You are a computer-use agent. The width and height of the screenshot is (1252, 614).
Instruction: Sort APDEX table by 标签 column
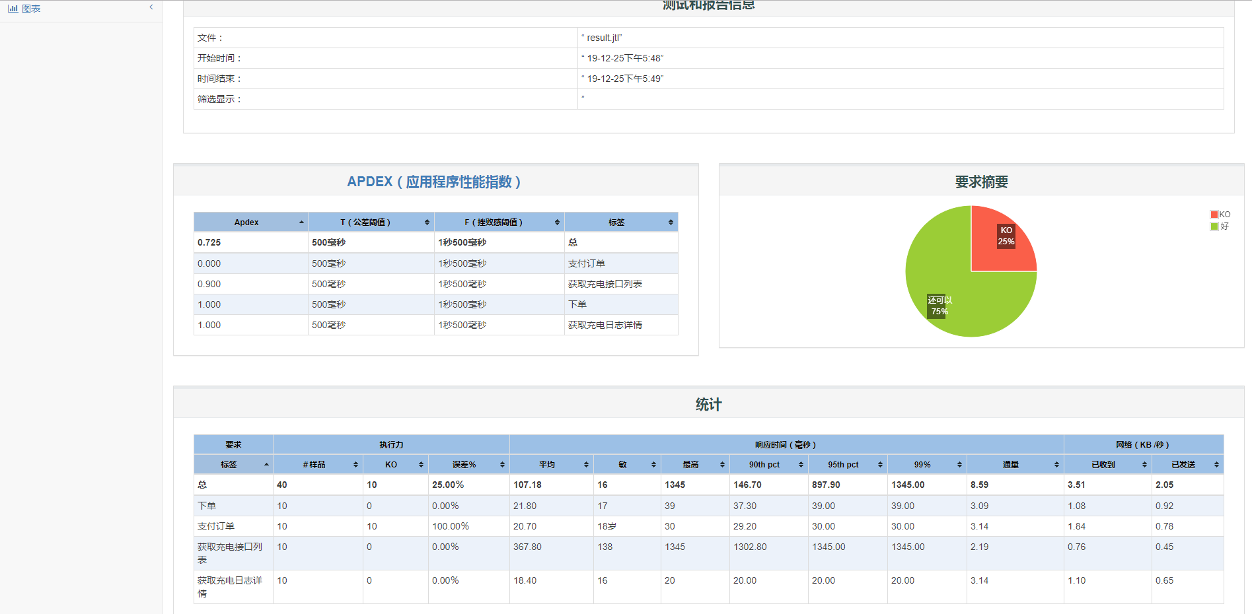pos(621,222)
